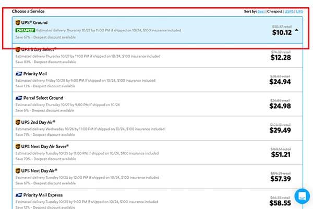Screen dimensions: 313x209
Task: Collapse UPS Ground details with the caret arrow
Action: [297, 30]
